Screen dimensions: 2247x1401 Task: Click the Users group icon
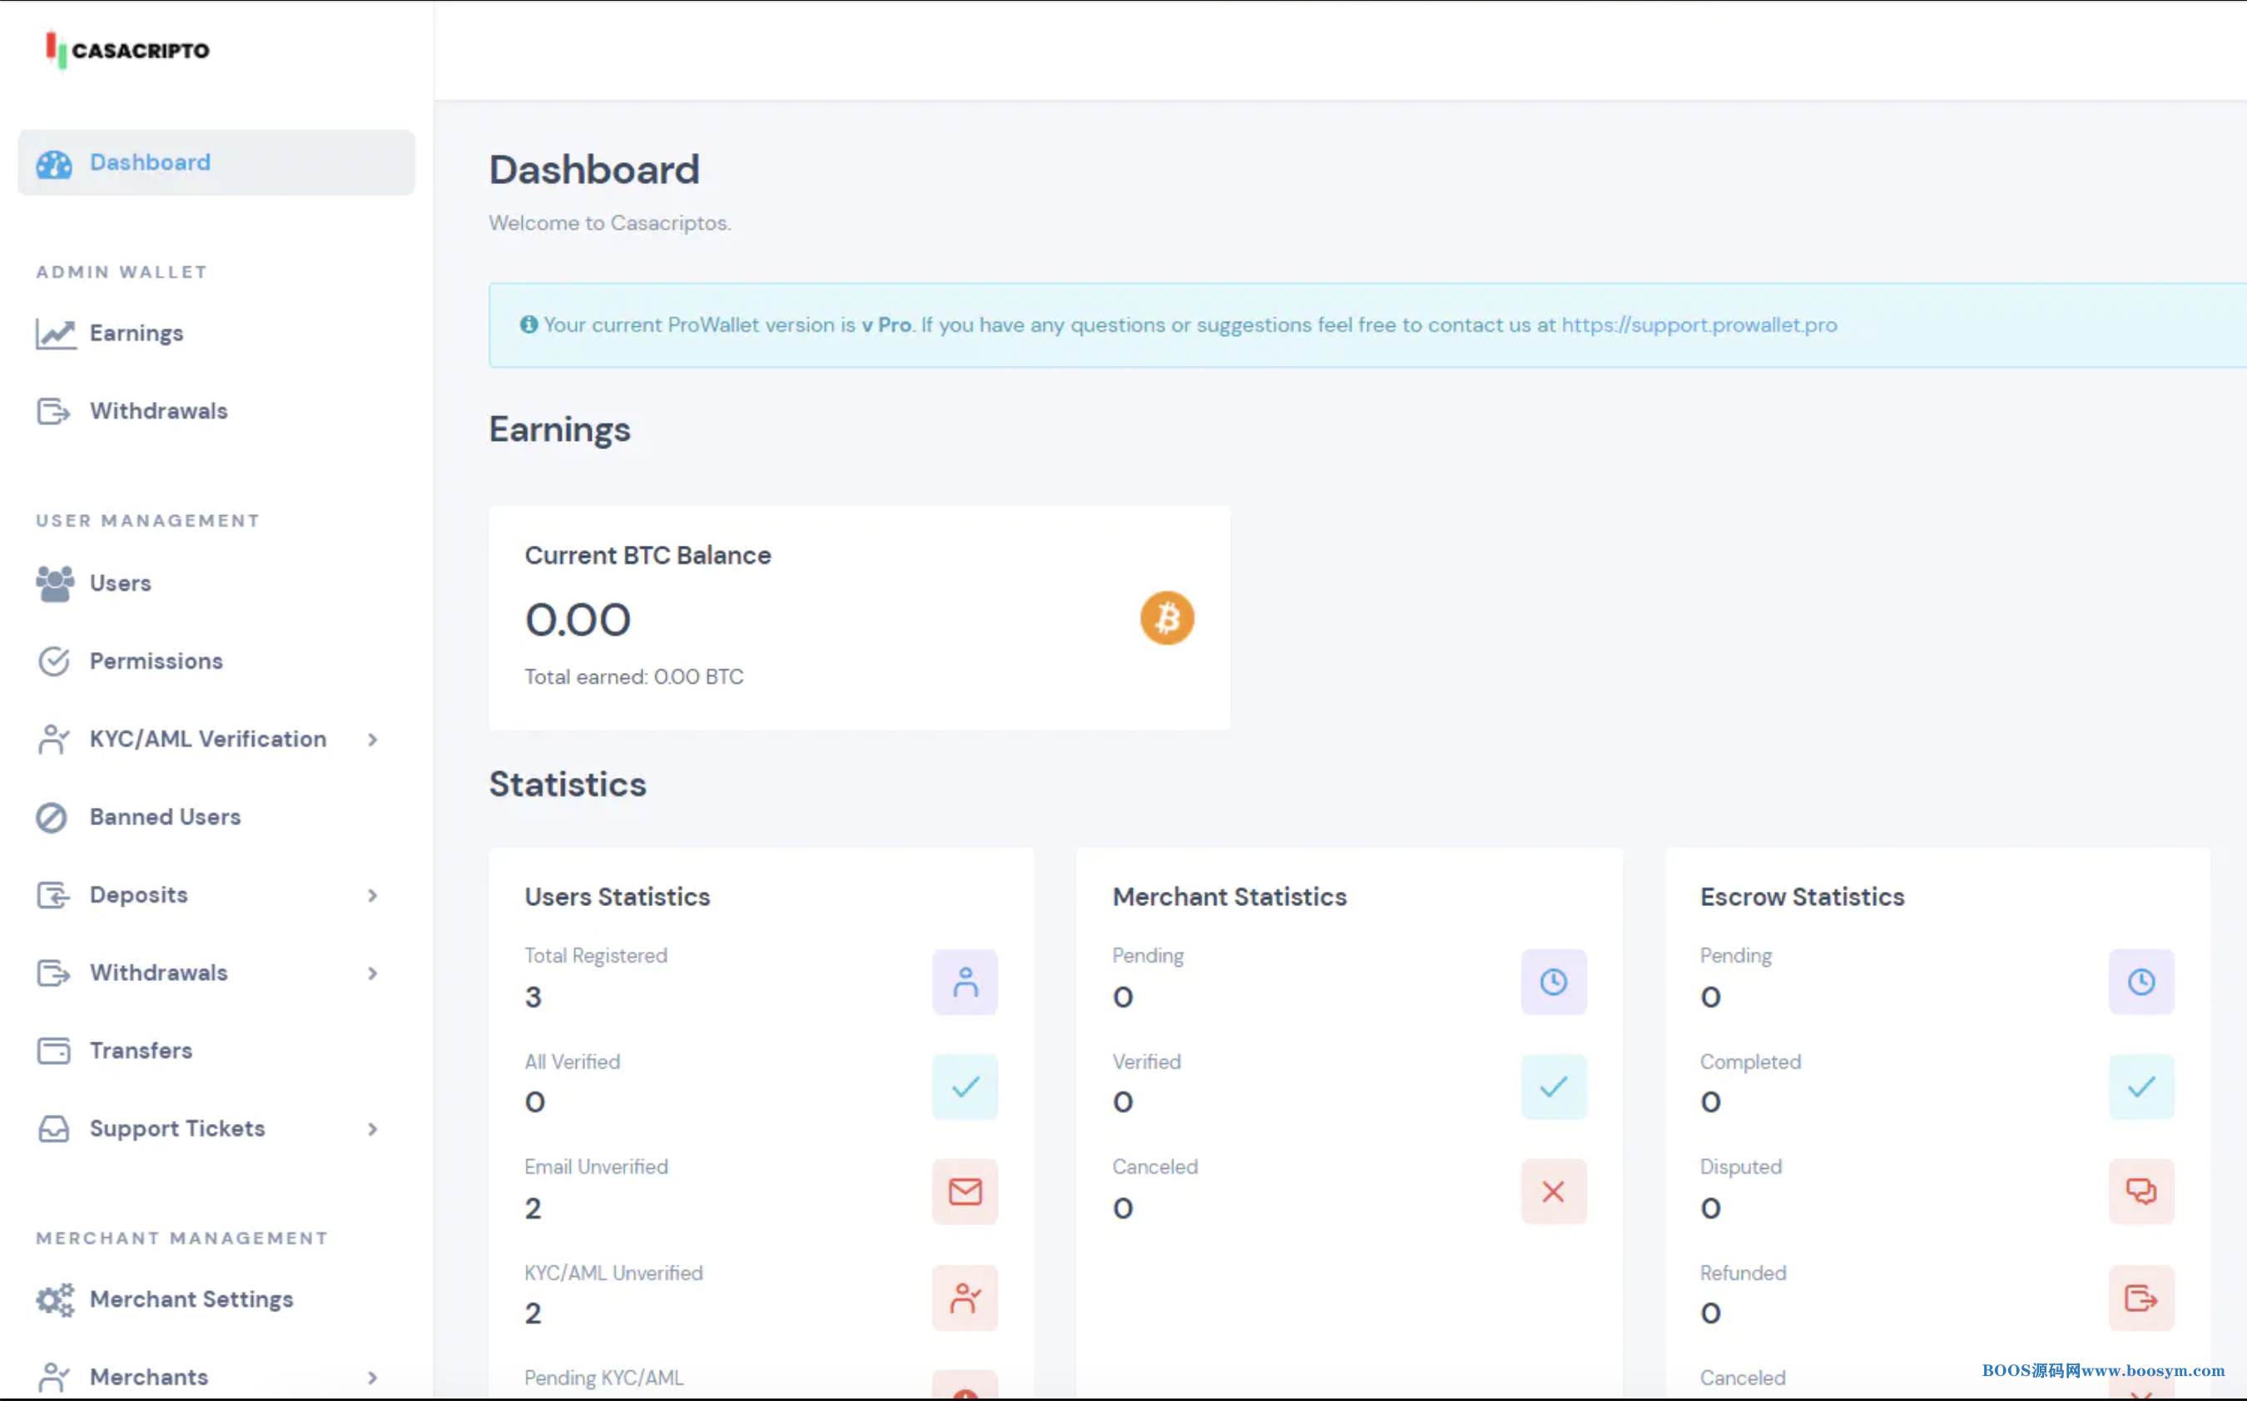pyautogui.click(x=55, y=584)
